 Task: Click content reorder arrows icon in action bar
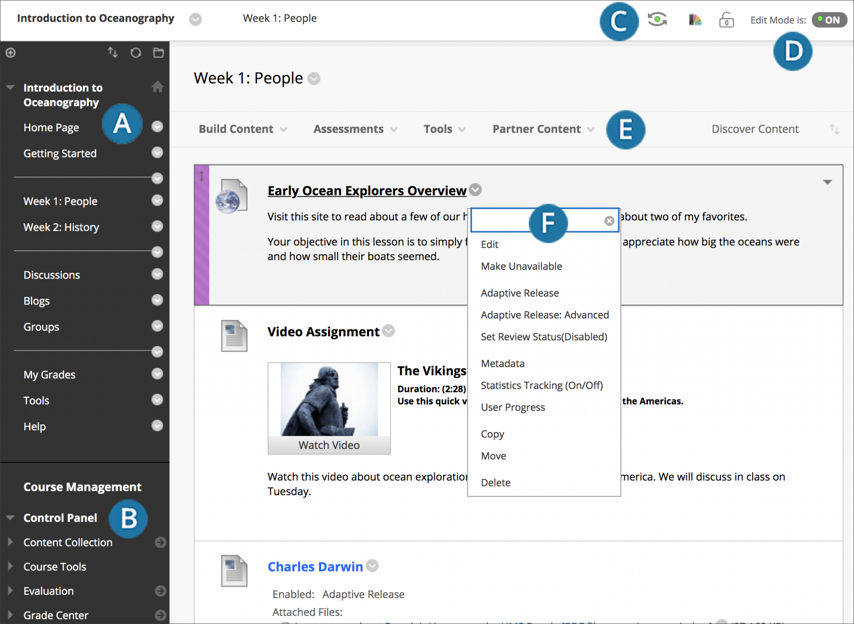click(834, 129)
